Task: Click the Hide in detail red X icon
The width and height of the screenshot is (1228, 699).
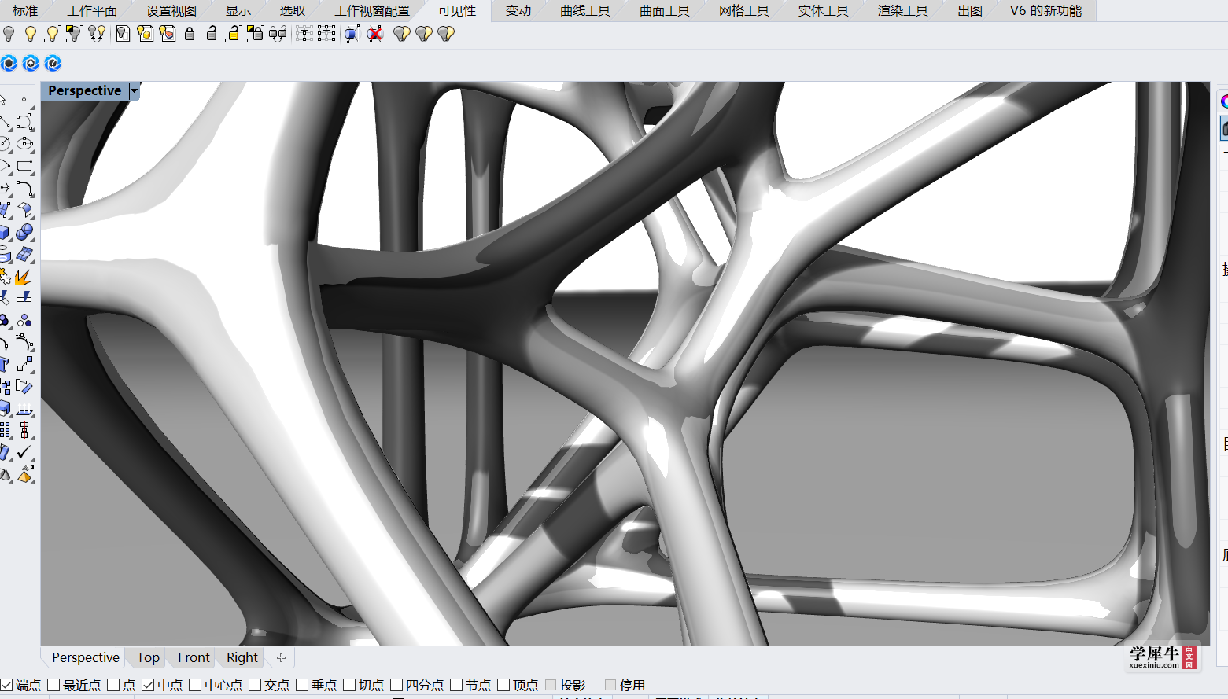Action: [375, 34]
